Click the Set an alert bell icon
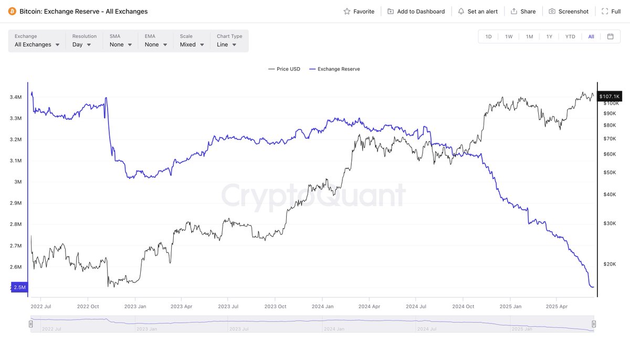The image size is (630, 345). 461,11
